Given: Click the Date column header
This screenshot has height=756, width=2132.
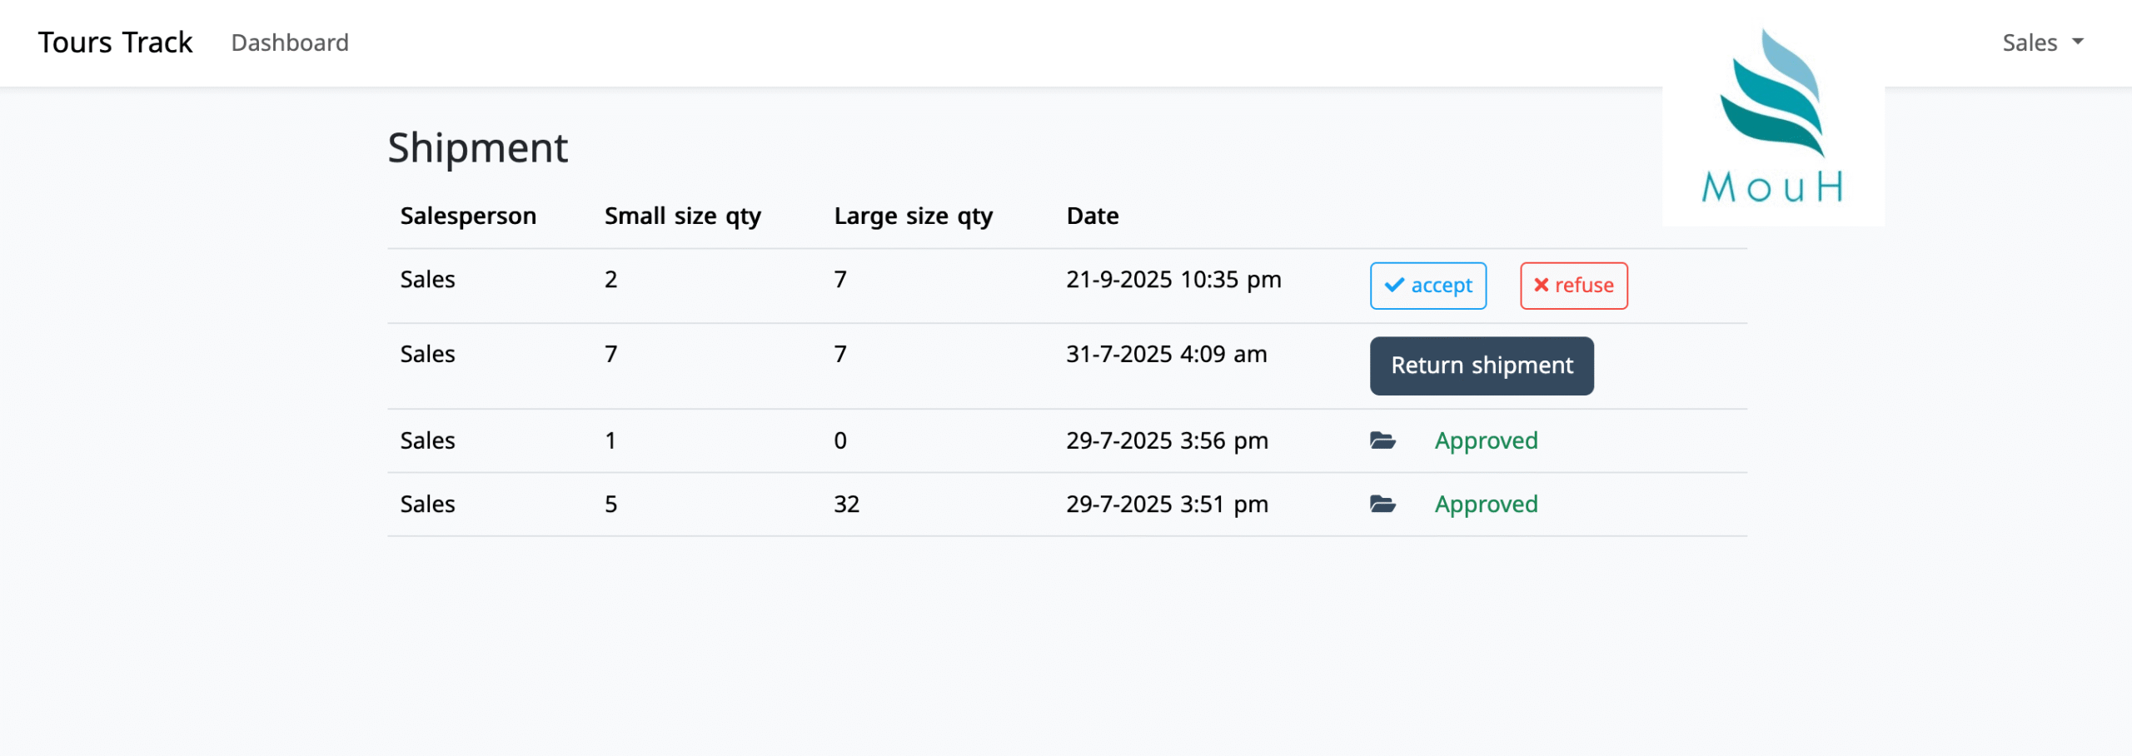Looking at the screenshot, I should [1092, 216].
